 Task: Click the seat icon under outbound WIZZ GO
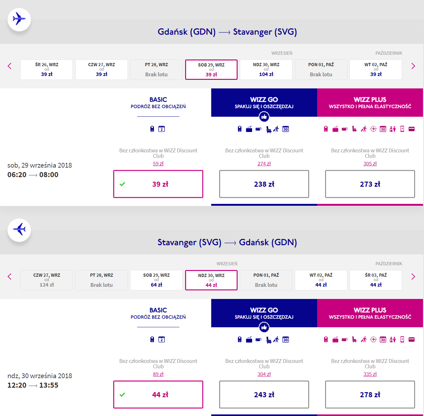[268, 129]
